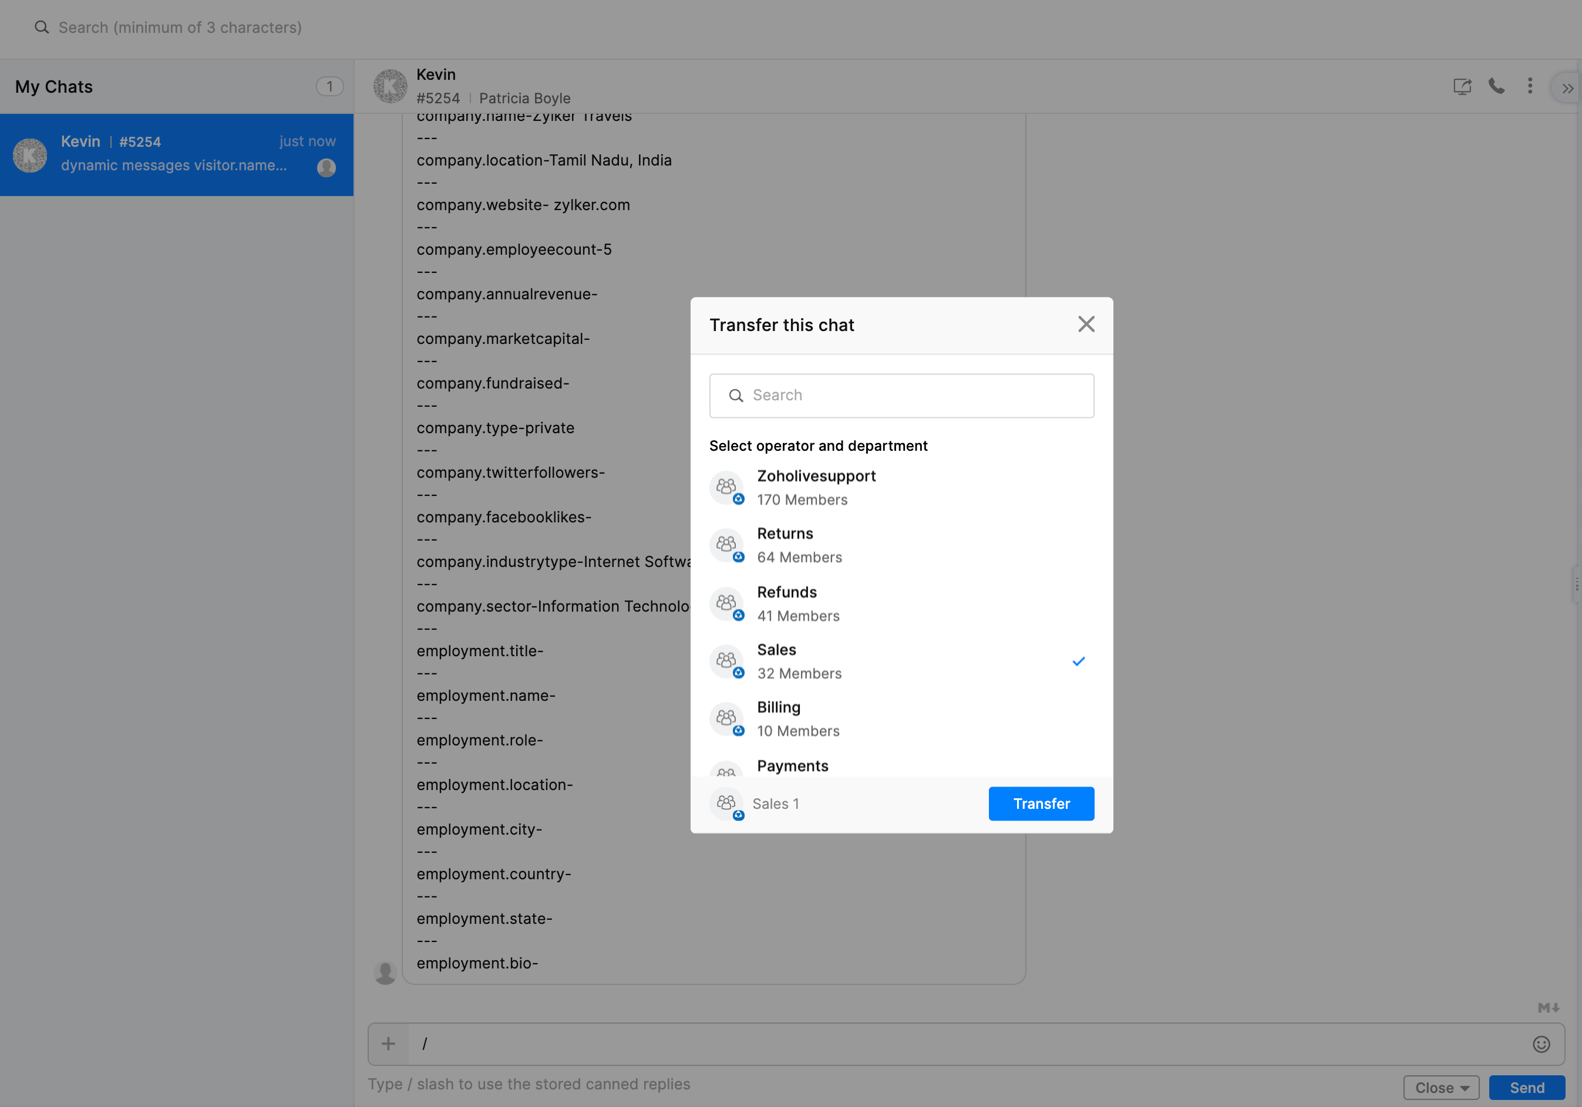This screenshot has height=1107, width=1582.
Task: Click the emoji smiley icon in message box
Action: point(1541,1044)
